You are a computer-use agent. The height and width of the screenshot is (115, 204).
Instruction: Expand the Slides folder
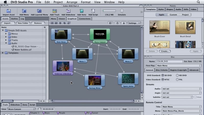point(6,37)
